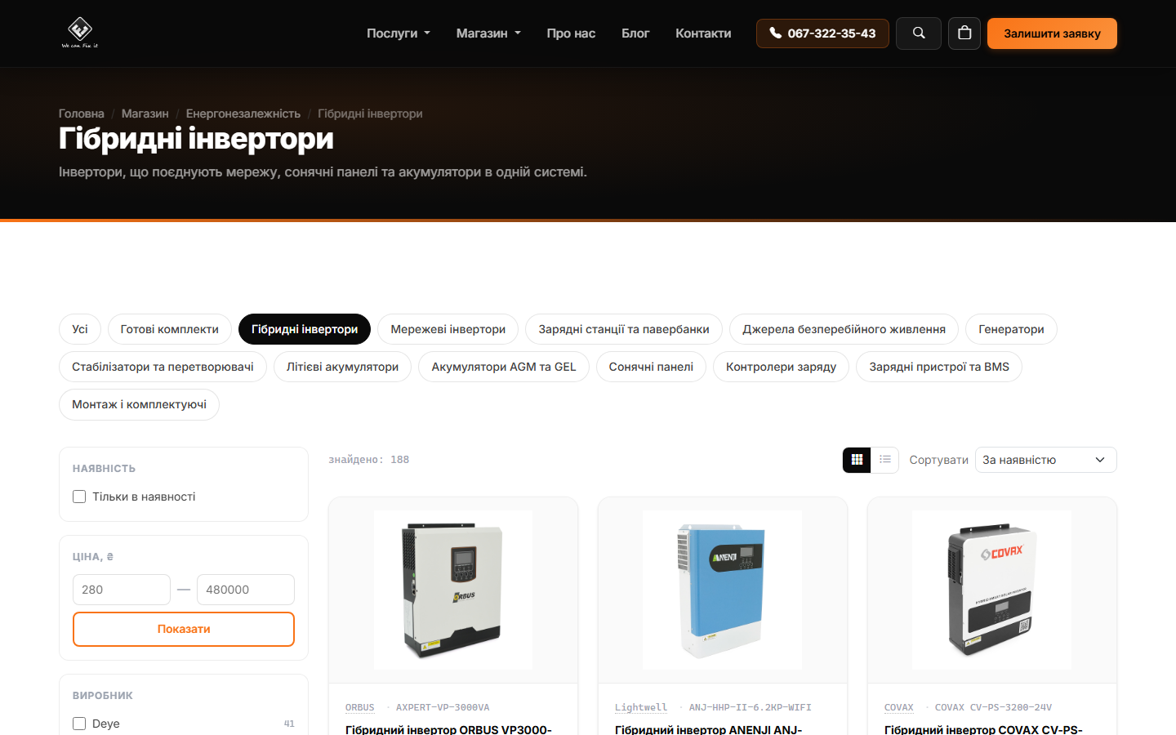
Task: Click the minimum price field 280
Action: (122, 590)
